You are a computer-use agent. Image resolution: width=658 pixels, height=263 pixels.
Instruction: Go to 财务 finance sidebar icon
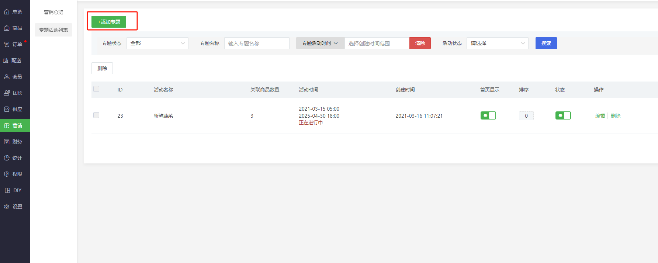point(7,142)
